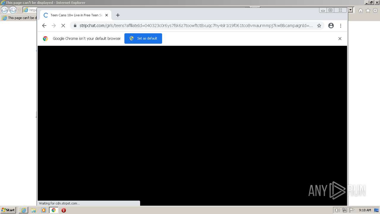Open the Start menu
The width and height of the screenshot is (380, 214).
click(x=8, y=210)
